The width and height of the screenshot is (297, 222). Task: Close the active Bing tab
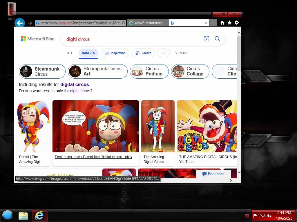click(206, 23)
